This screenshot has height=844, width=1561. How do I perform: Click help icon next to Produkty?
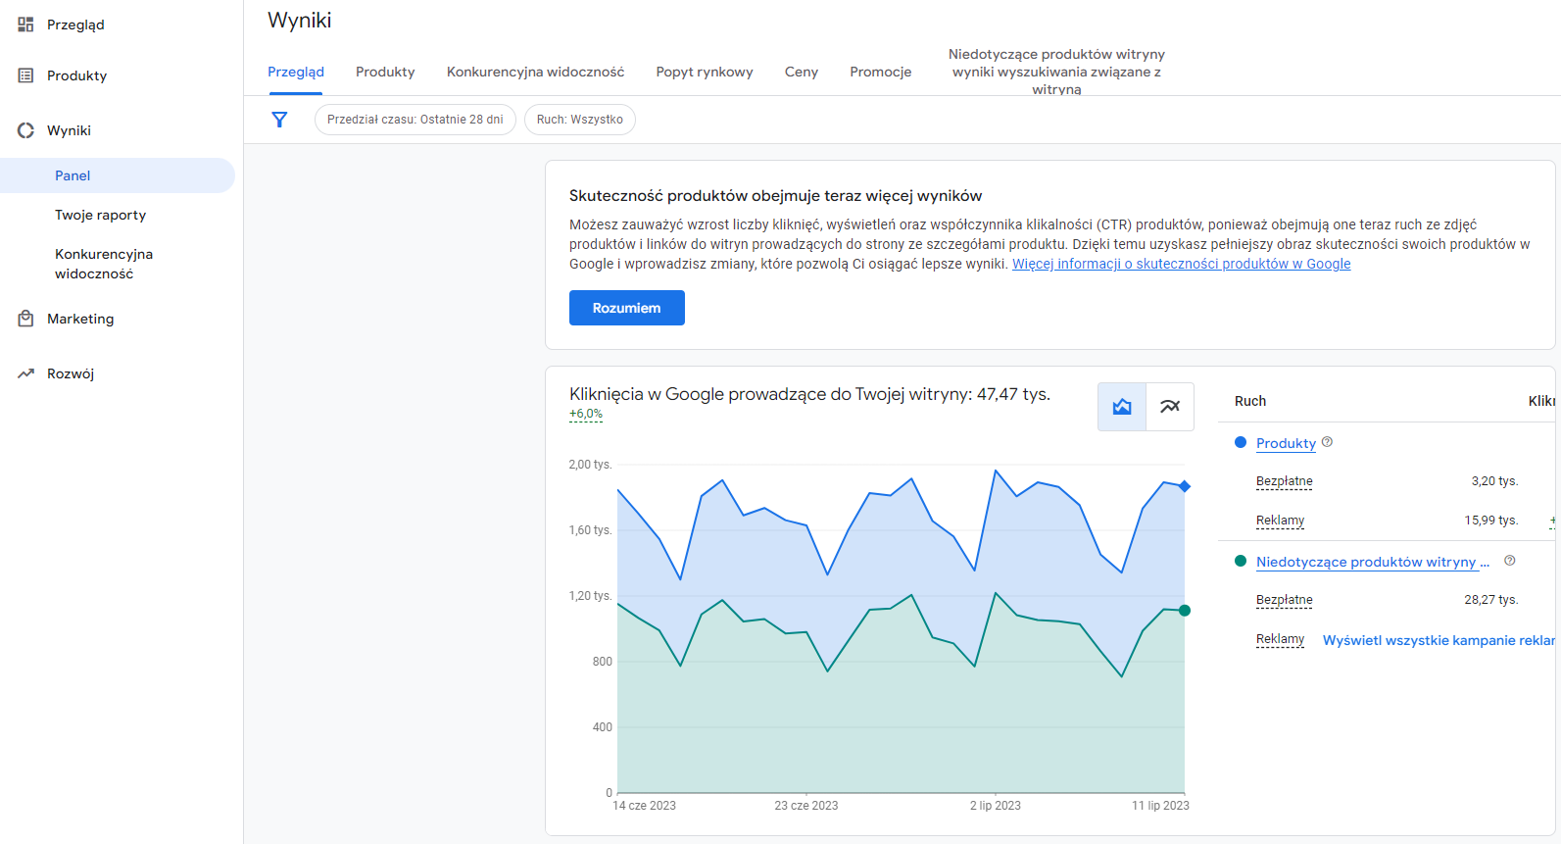tap(1327, 442)
